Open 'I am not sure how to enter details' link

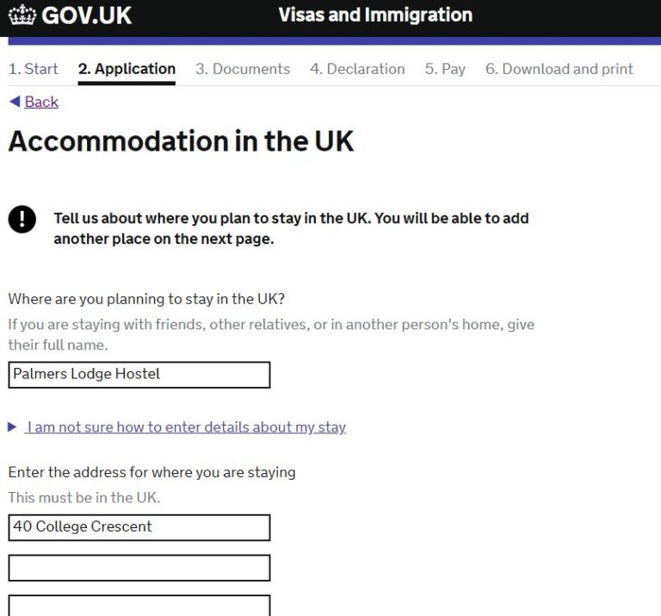click(186, 427)
